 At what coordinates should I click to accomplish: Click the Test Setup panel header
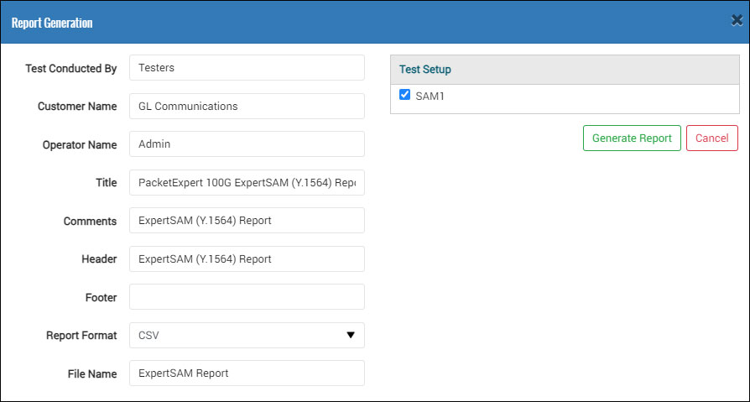[x=565, y=70]
